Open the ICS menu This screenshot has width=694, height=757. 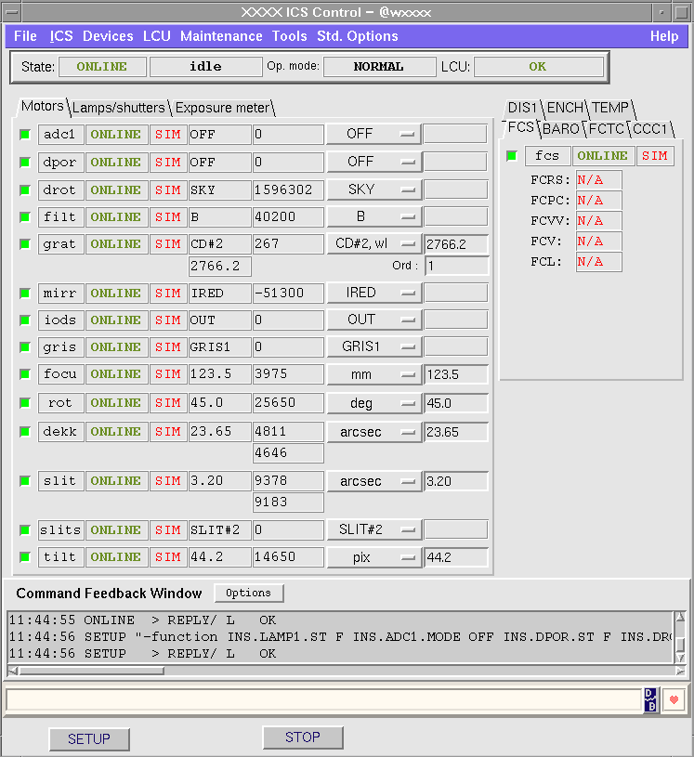pyautogui.click(x=61, y=36)
